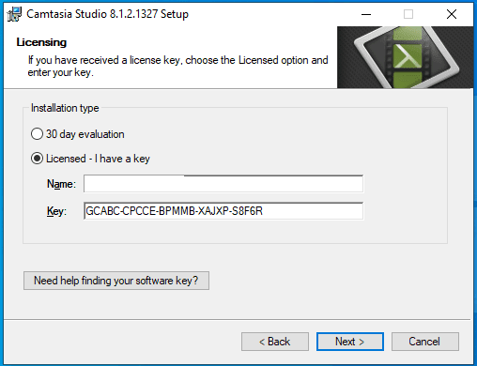477x366 pixels.
Task: Go back with the Back button
Action: tap(275, 342)
